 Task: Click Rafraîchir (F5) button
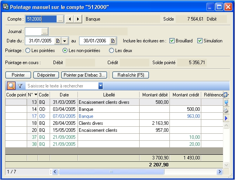point(131,75)
